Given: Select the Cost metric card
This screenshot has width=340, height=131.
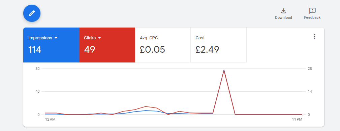Looking at the screenshot, I should point(219,45).
